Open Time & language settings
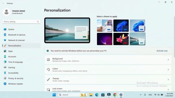Image resolution: width=175 pixels, height=98 pixels. tap(21, 62)
